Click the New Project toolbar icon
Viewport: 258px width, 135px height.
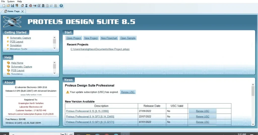click(4, 6)
